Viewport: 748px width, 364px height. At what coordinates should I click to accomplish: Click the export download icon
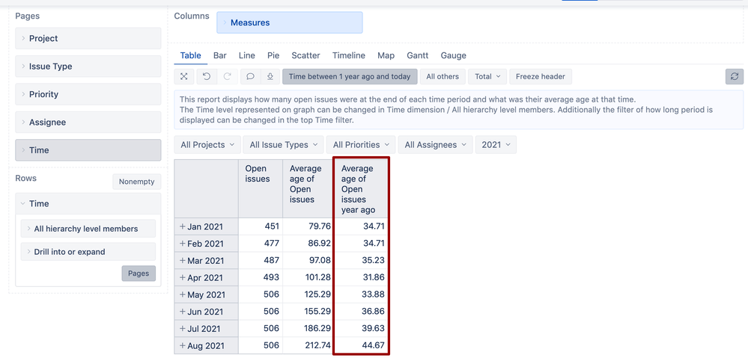click(270, 76)
